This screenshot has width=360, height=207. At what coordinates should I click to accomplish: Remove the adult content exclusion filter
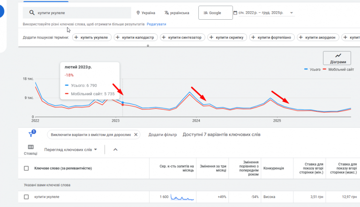[135, 135]
